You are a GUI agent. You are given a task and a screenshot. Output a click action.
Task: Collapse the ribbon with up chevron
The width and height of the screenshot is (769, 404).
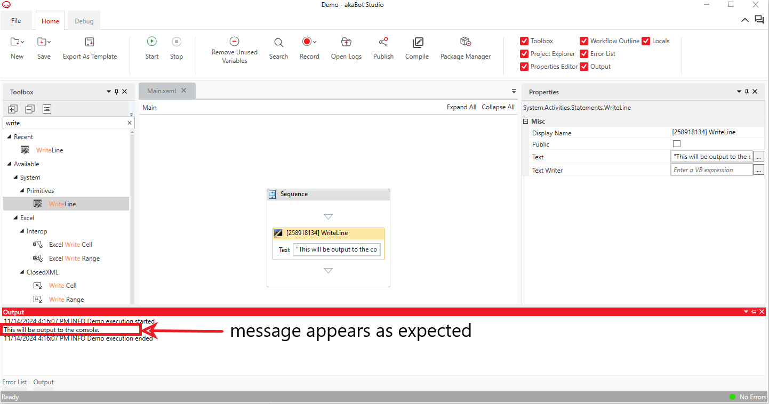click(745, 20)
